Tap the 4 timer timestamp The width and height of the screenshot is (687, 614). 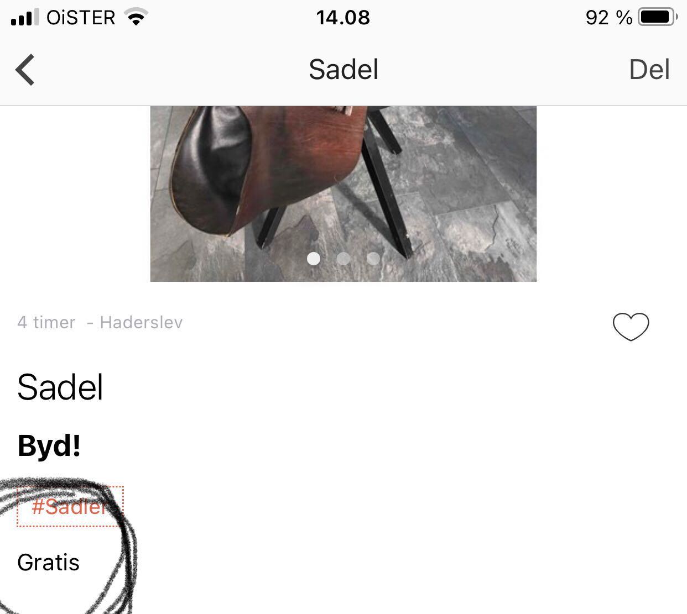pyautogui.click(x=46, y=322)
